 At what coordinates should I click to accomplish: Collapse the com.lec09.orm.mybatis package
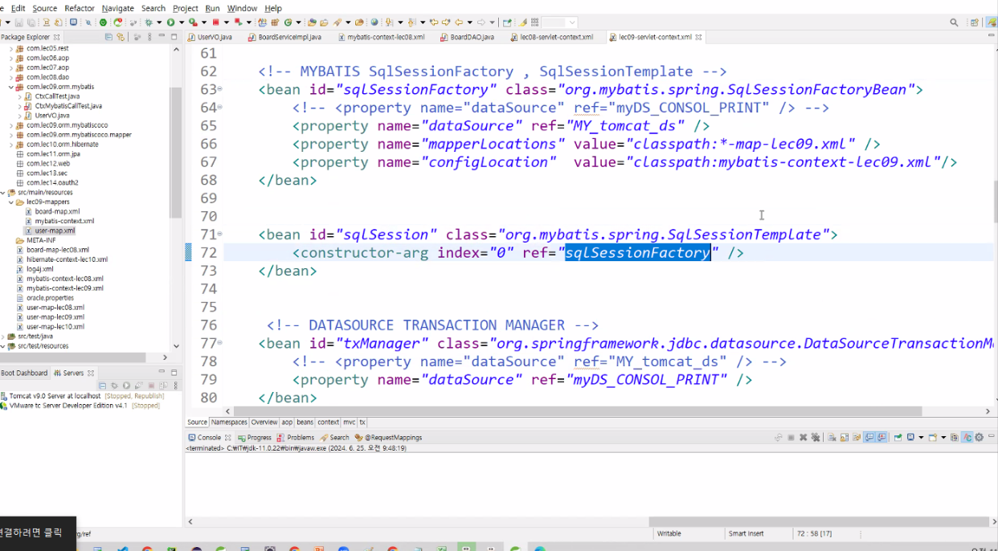(11, 87)
